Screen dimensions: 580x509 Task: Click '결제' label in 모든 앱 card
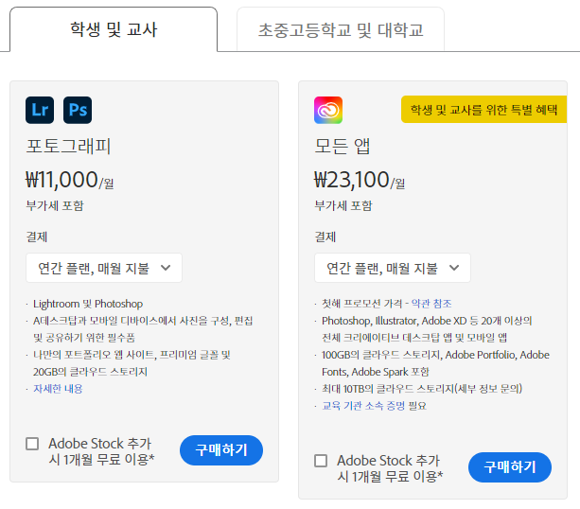pos(325,237)
